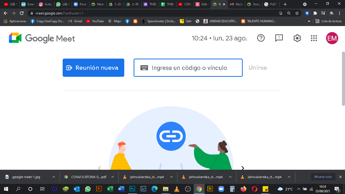Viewport: 345px width, 194px height.
Task: Click the page vertical scrollbar
Action: coord(343,78)
